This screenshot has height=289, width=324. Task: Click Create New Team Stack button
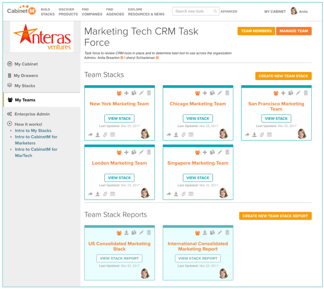283,76
